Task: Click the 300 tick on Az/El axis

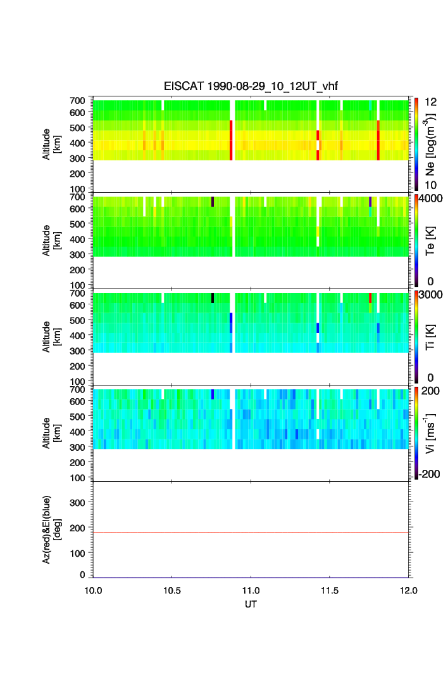Action: tap(77, 503)
